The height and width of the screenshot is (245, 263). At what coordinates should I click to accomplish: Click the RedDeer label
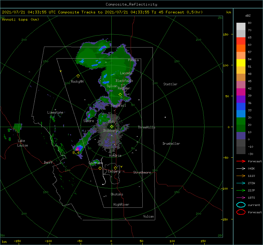(x=124, y=88)
